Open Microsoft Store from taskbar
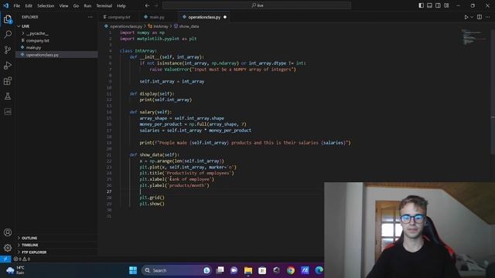Viewport: 495px width, 278px height. click(262, 270)
